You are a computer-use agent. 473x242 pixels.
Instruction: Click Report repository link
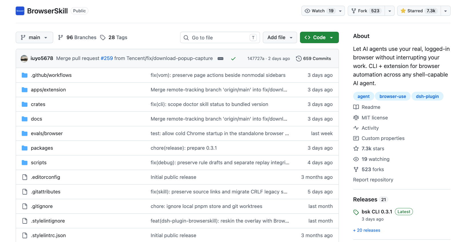(x=373, y=180)
